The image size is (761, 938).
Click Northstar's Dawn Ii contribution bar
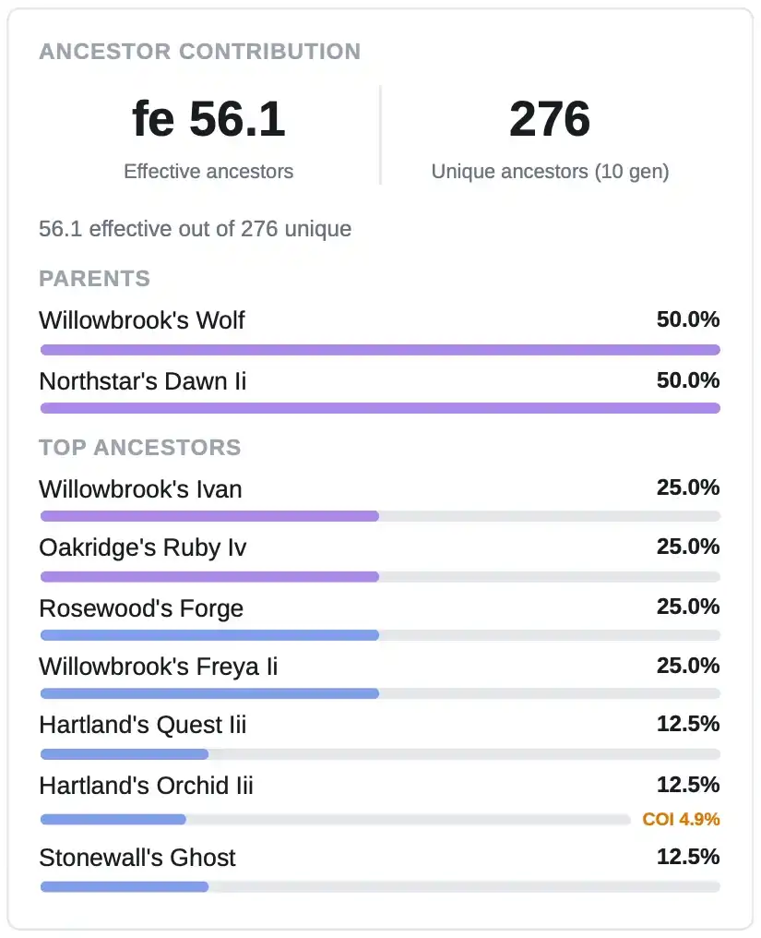tap(380, 409)
